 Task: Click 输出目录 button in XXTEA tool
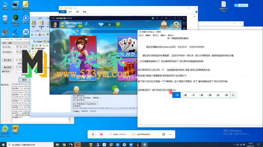pyautogui.click(x=7, y=67)
